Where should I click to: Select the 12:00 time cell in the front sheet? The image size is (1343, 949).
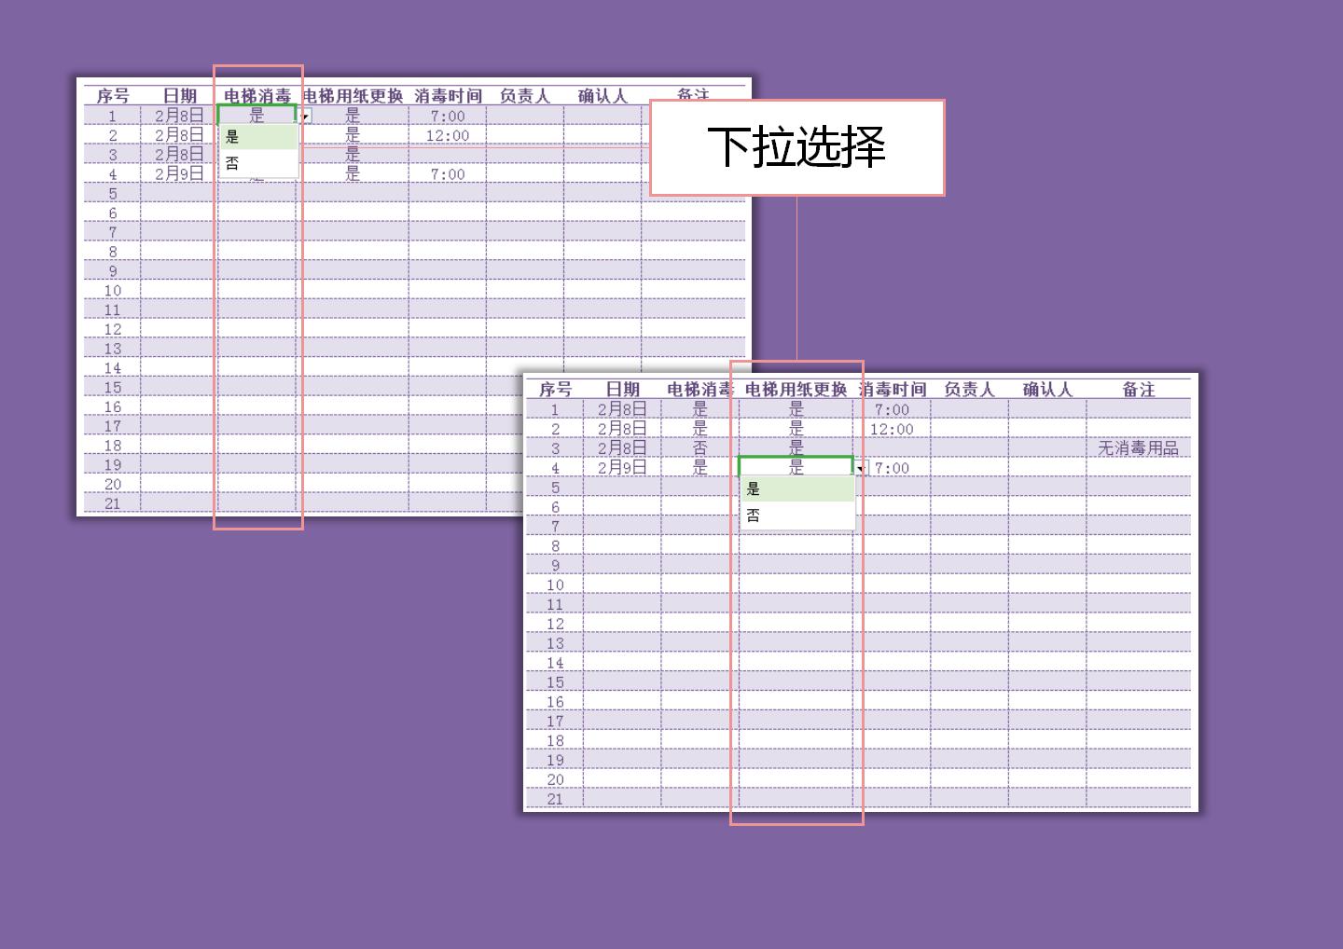pos(892,430)
